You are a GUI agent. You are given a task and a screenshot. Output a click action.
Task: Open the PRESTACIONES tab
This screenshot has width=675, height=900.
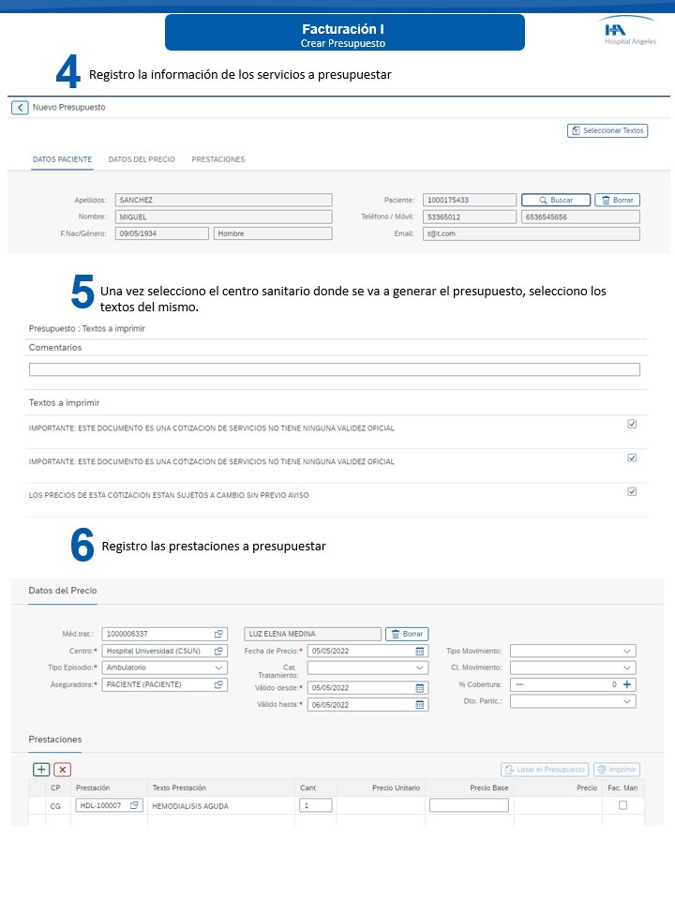[218, 159]
